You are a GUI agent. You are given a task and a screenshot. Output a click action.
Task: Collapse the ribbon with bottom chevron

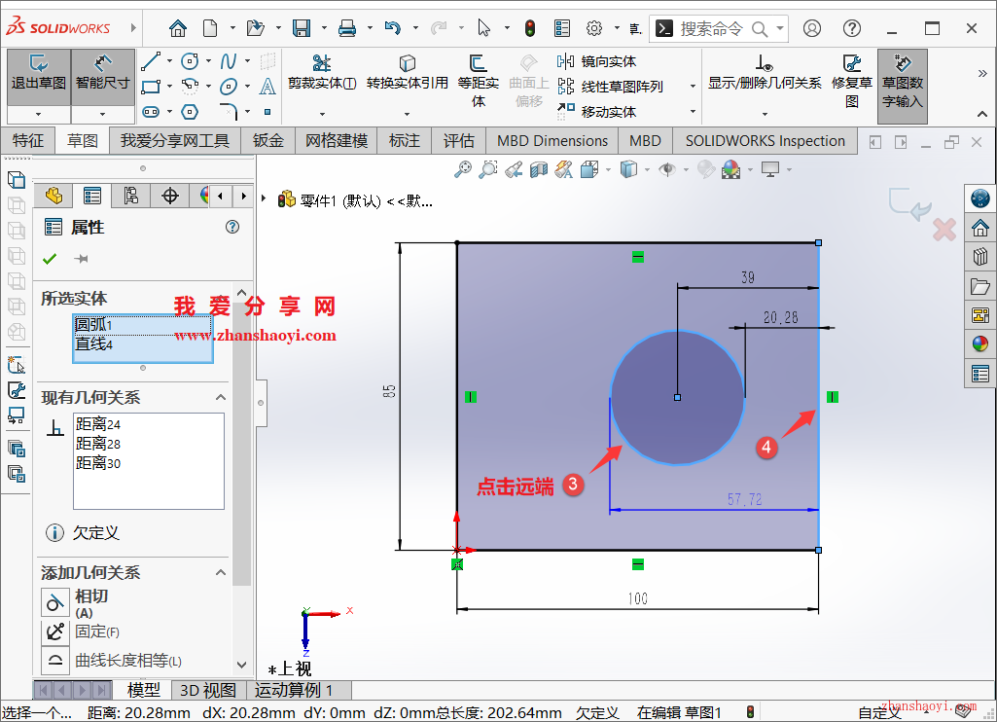pyautogui.click(x=982, y=115)
